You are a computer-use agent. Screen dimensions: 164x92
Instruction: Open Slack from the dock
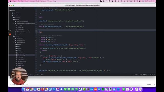(x=39, y=89)
